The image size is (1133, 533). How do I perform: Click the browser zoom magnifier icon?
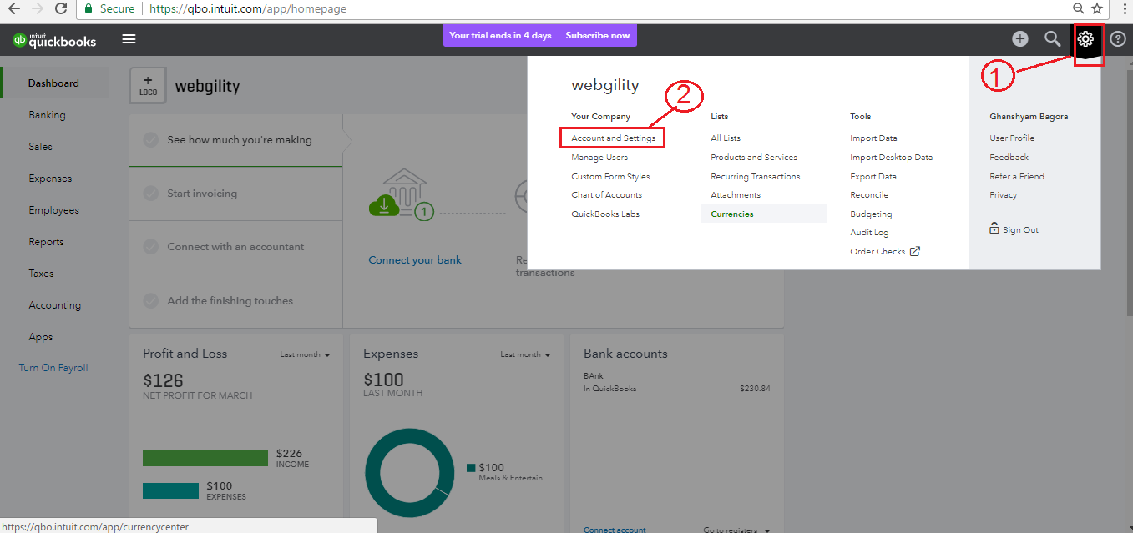point(1078,8)
